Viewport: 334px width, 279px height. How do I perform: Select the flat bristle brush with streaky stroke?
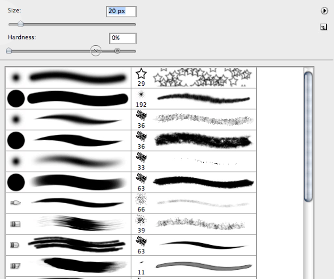pos(68,225)
